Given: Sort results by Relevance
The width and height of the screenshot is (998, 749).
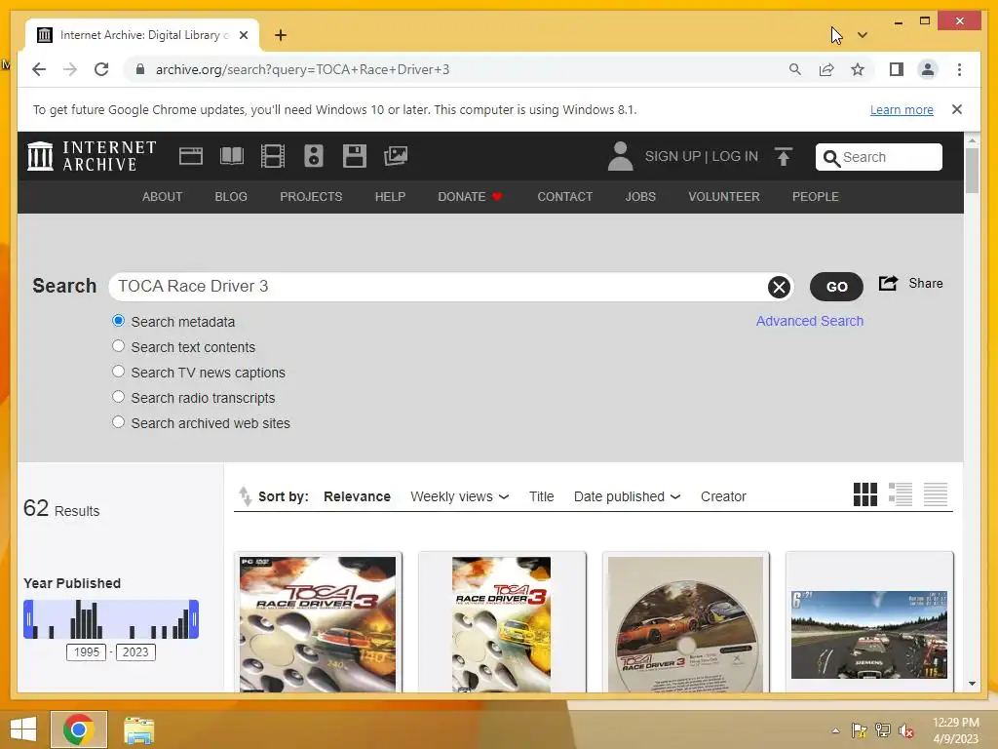Looking at the screenshot, I should [357, 496].
